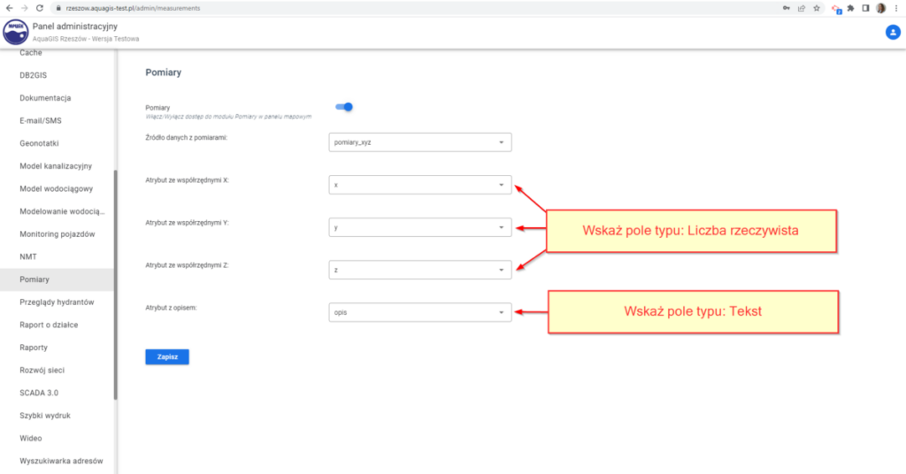
Task: Bookmark this page with the star icon
Action: point(817,8)
